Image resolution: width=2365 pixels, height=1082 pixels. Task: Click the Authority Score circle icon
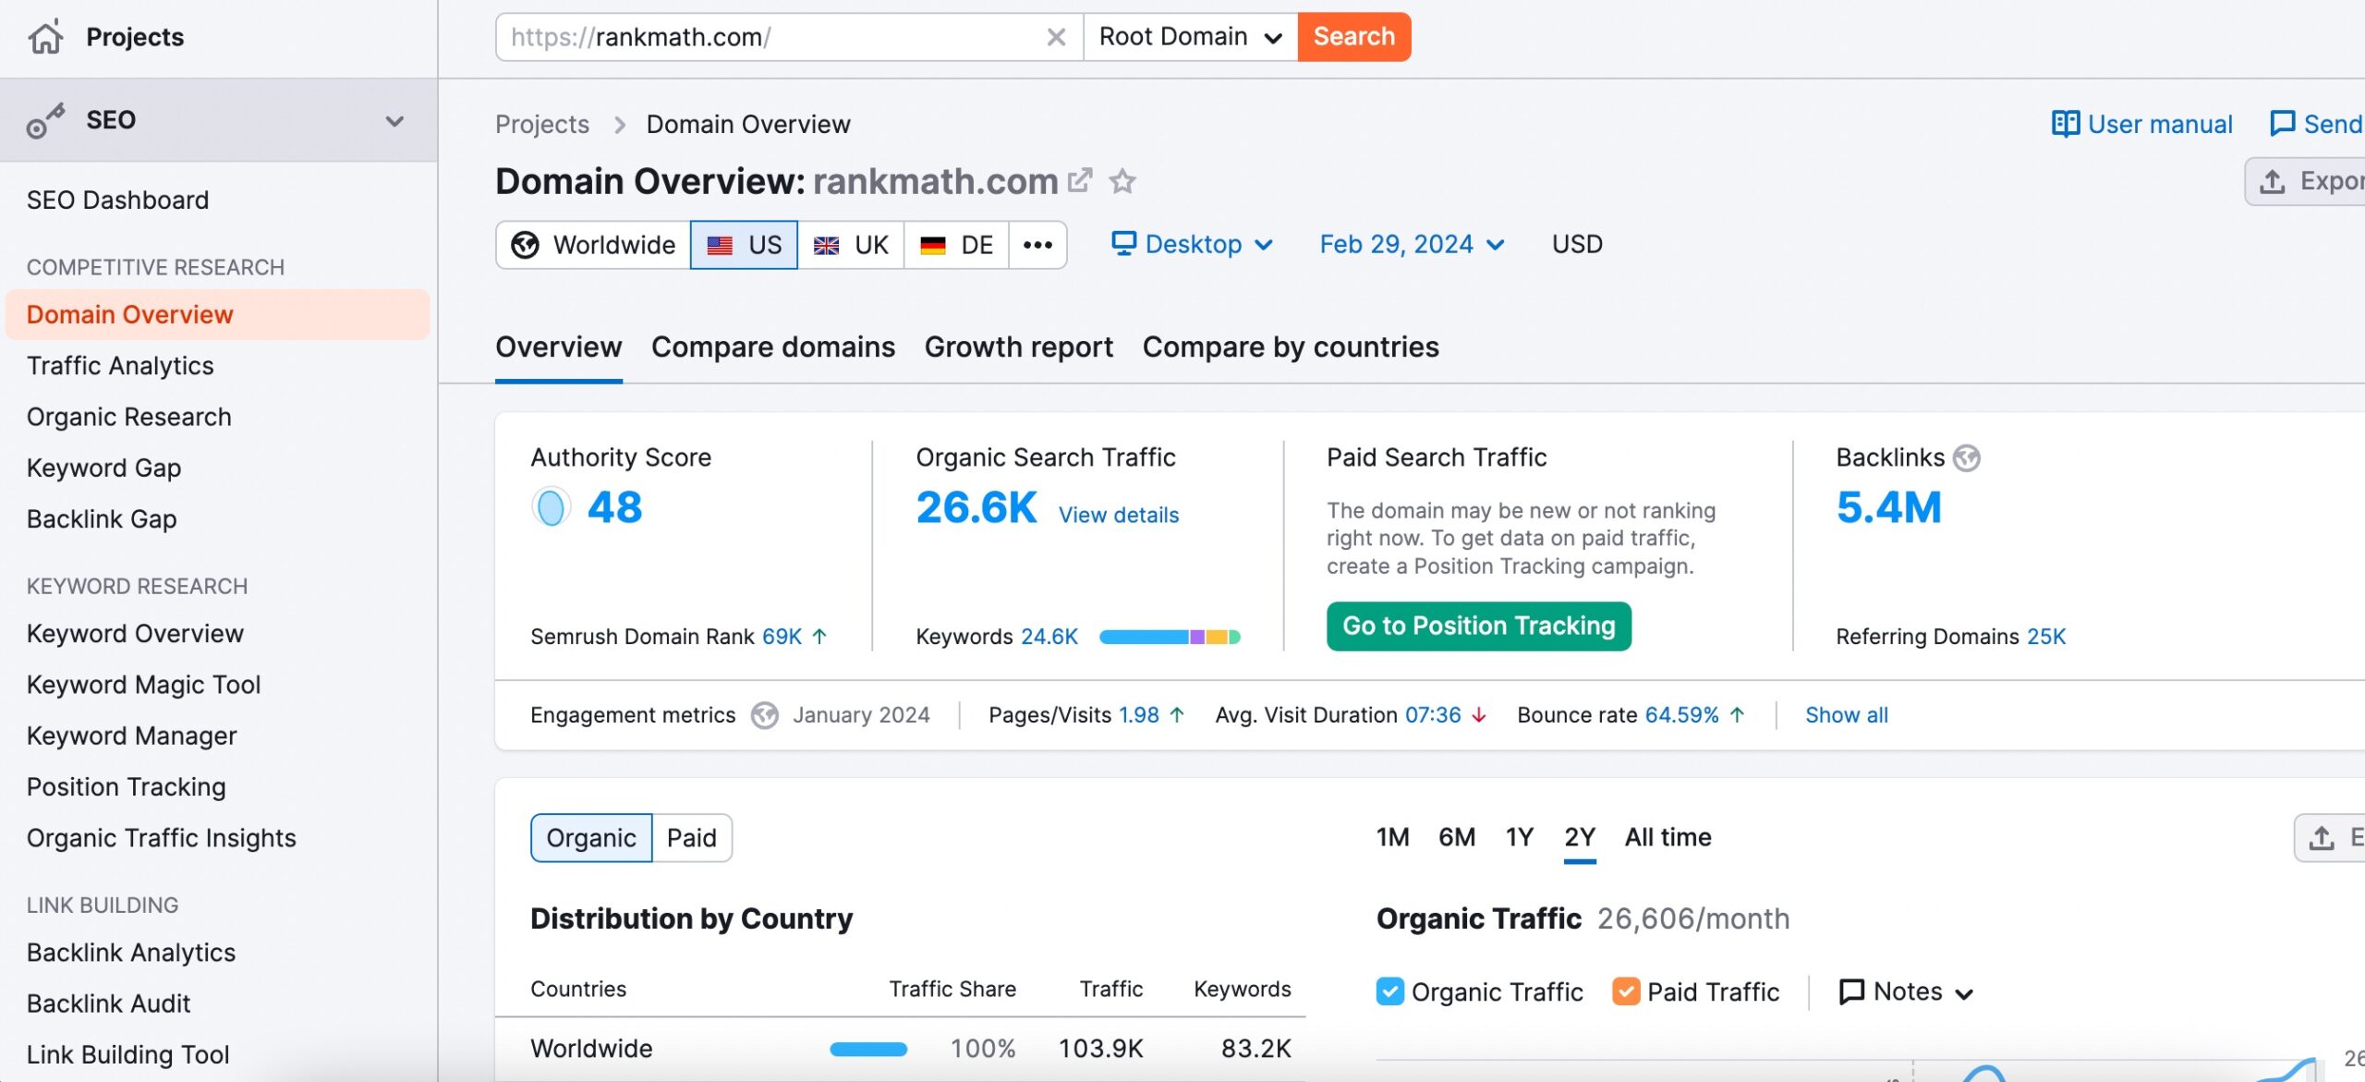551,507
